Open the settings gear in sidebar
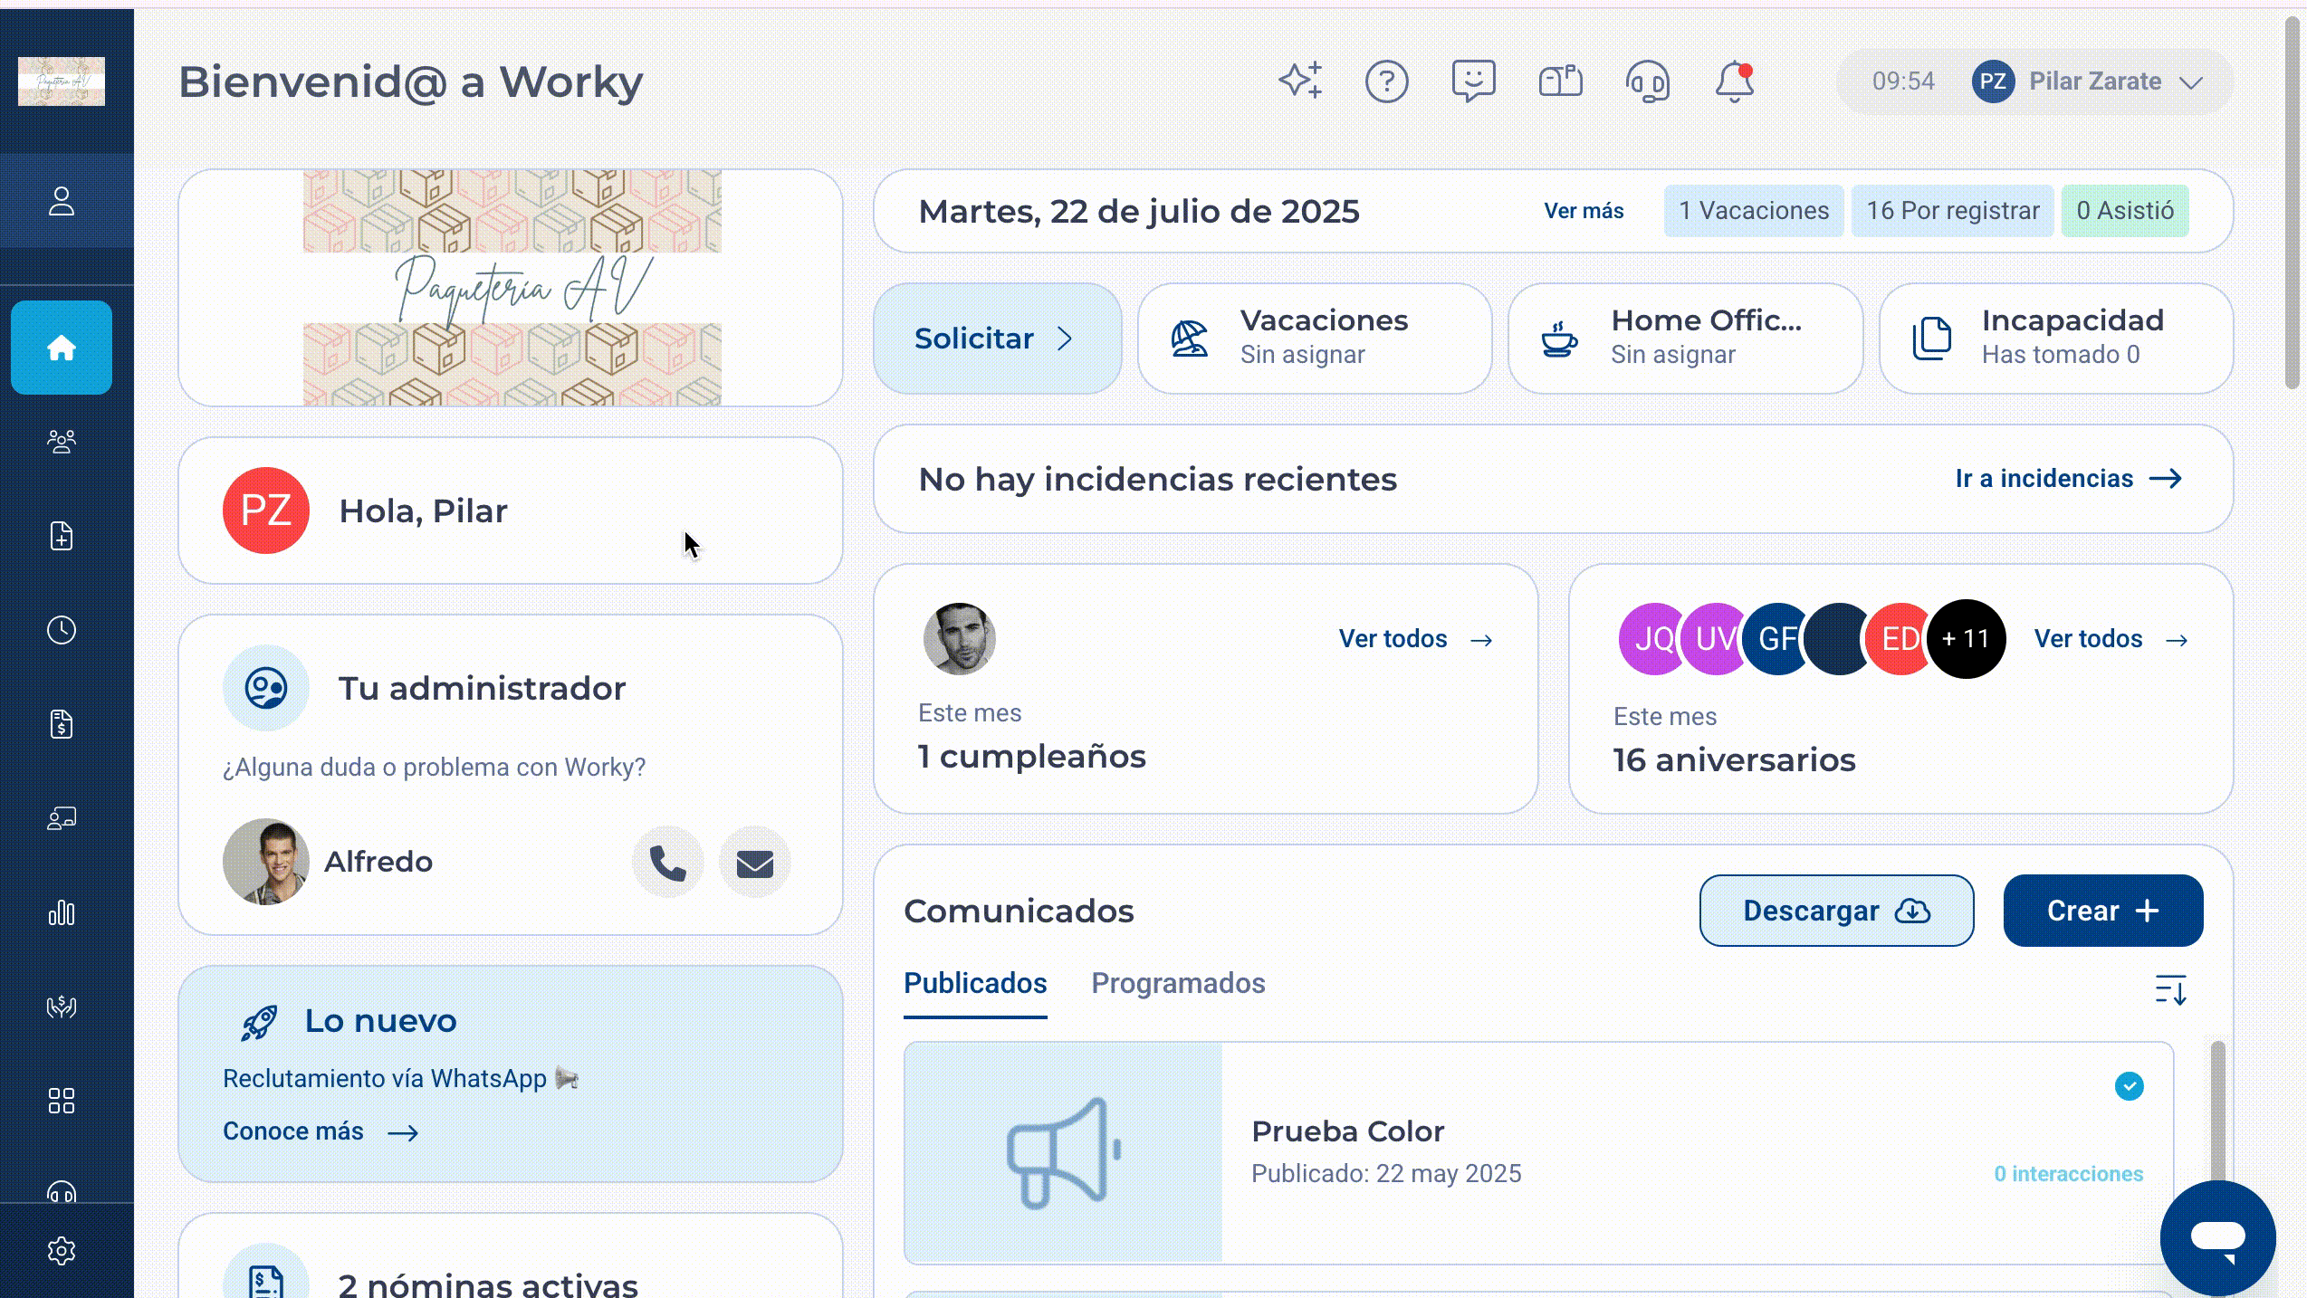 [x=62, y=1251]
